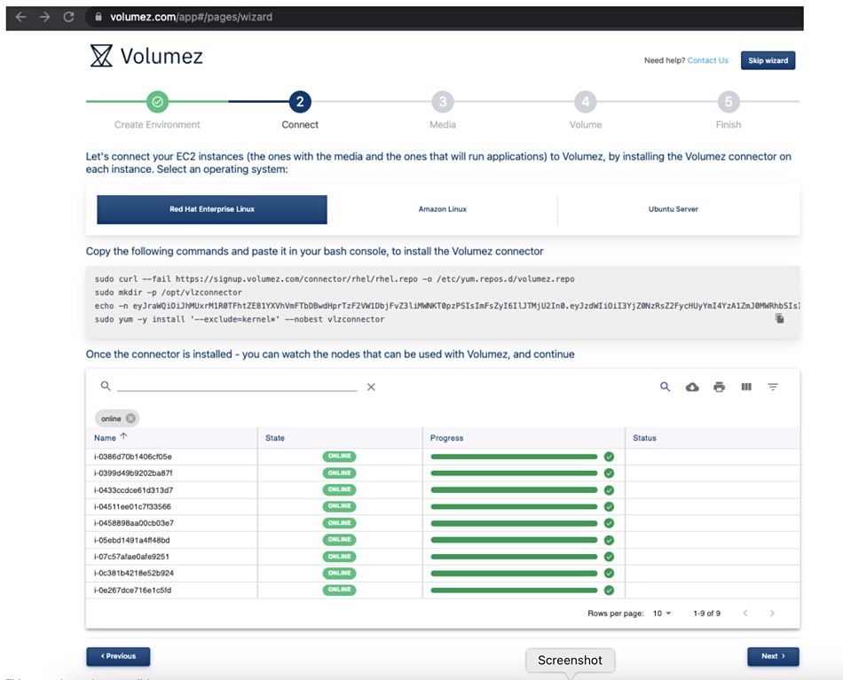Select node i-0399d49b9202ba87f
843x680 pixels.
(133, 473)
